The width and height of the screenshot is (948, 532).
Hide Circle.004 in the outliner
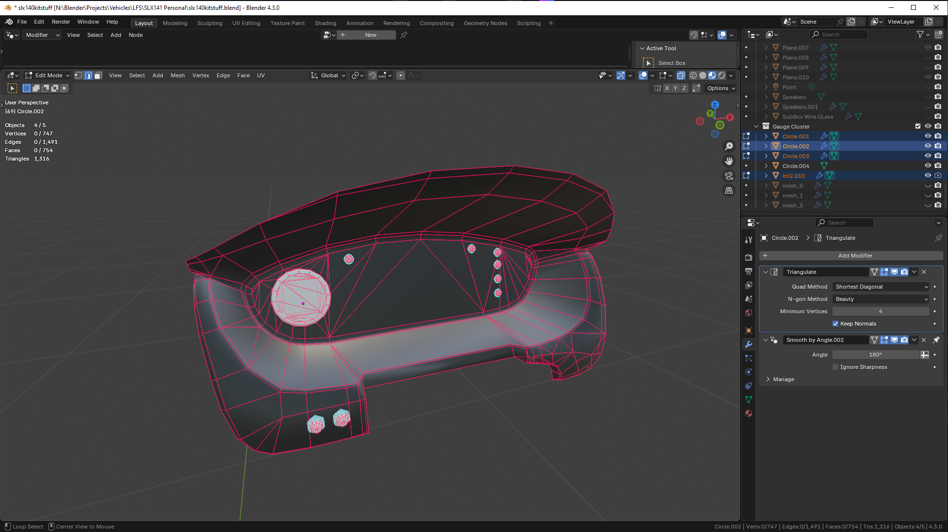[928, 166]
